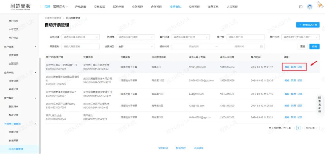This screenshot has width=325, height=154.
Task: Open 合作管理 top menu
Action: tap(156, 7)
